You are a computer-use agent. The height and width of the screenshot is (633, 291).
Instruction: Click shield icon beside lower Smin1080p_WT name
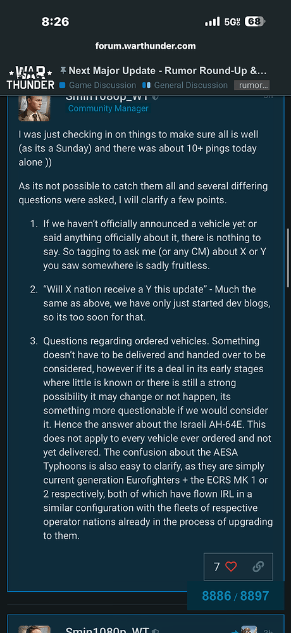pos(156,630)
